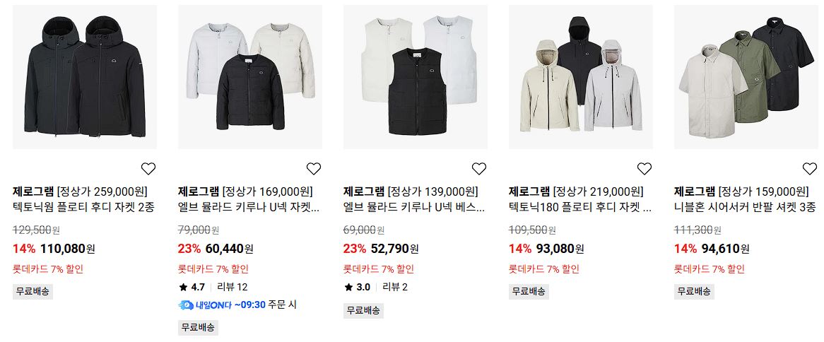
Task: Click 무료배송 badge under 110,080원 item
Action: click(33, 292)
